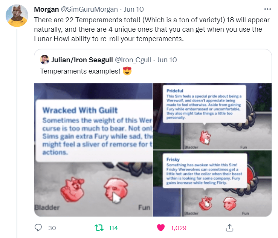Click the reply speech bubble icon
This screenshot has width=278, height=238.
[x=38, y=227]
